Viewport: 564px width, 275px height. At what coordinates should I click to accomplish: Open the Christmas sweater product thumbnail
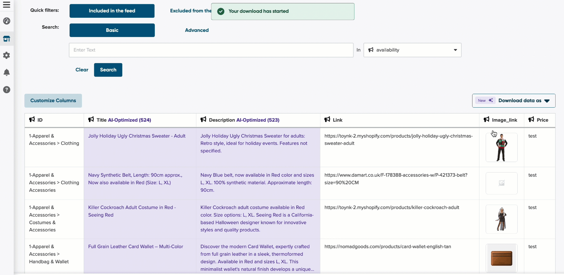(x=501, y=148)
